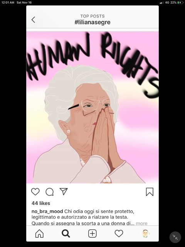This screenshot has width=185, height=247.
Task: Open profile via avatar thumbnail
Action: pos(145,233)
